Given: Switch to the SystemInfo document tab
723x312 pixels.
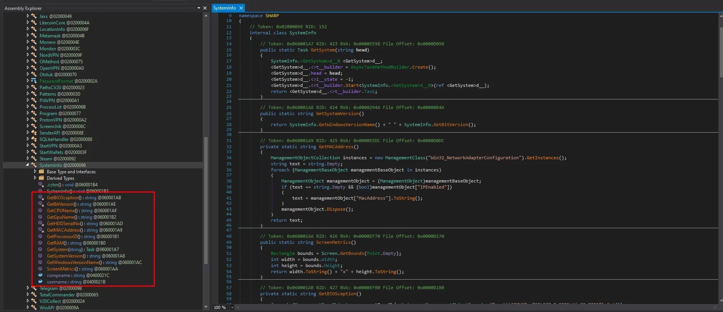Looking at the screenshot, I should point(224,8).
